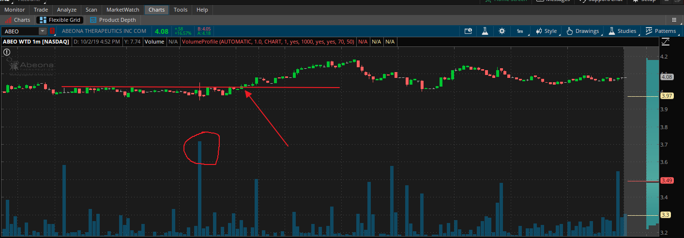This screenshot has width=684, height=238.
Task: Click the last price 4.08 in header
Action: (162, 31)
